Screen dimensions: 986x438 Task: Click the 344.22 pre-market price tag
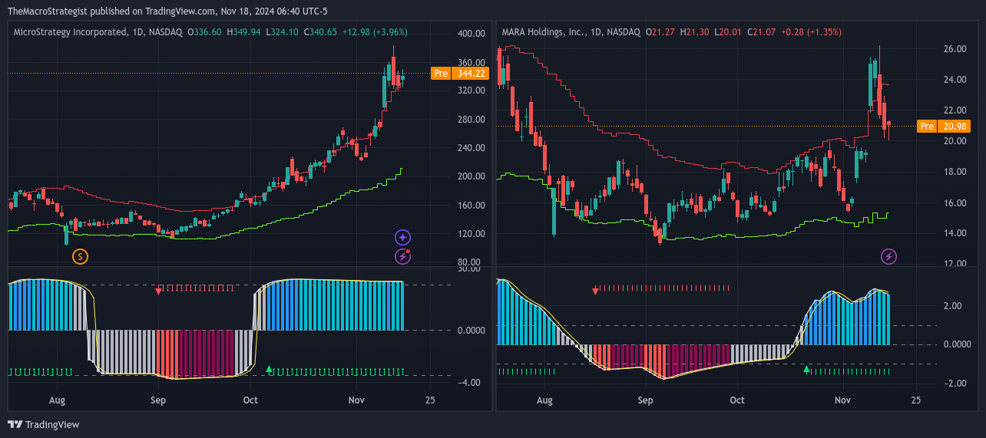[470, 74]
